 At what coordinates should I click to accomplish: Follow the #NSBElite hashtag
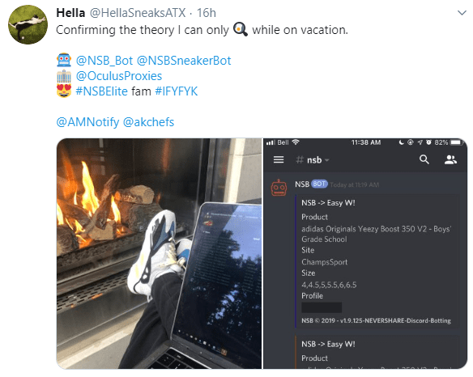coord(102,91)
